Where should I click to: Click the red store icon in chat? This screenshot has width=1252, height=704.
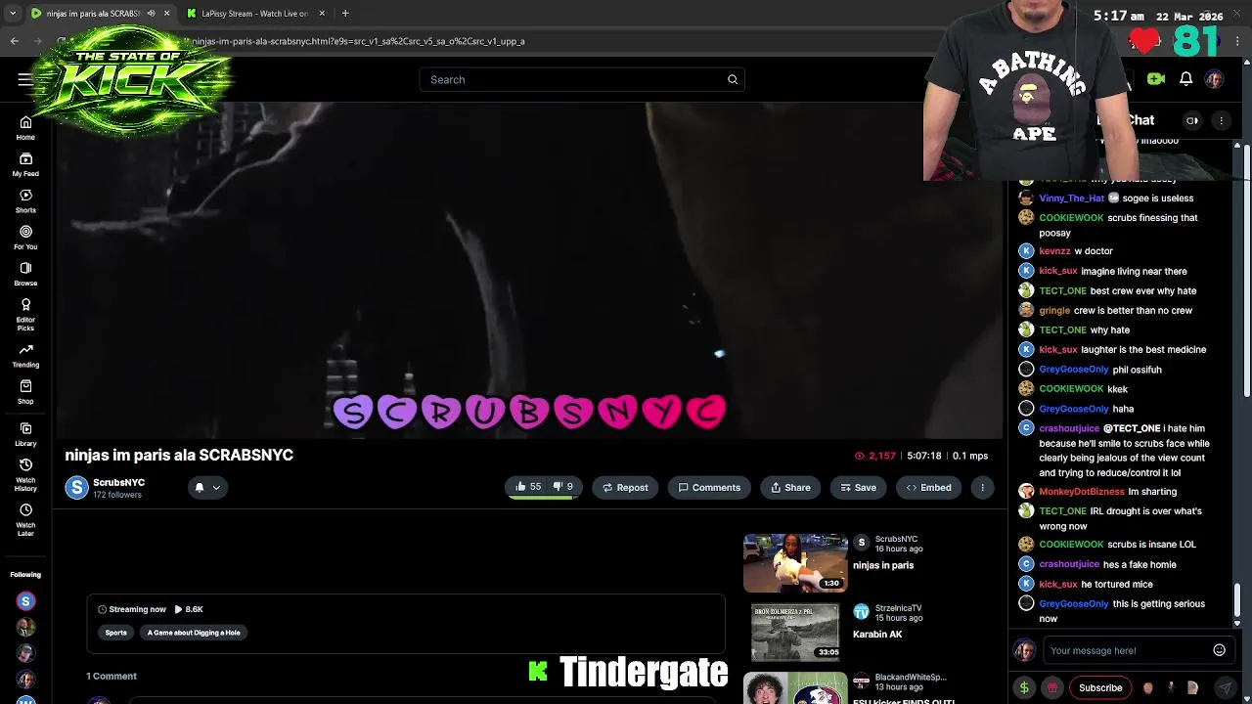coord(1052,687)
